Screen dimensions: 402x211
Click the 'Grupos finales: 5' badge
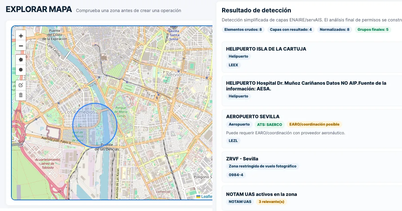[x=373, y=29]
